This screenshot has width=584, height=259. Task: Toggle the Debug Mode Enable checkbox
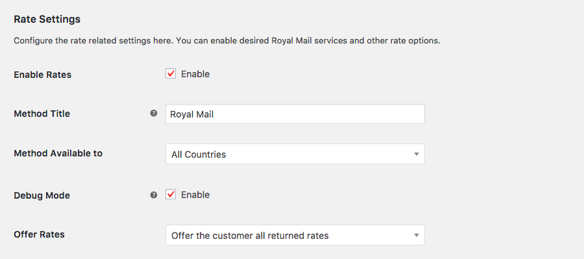click(171, 195)
